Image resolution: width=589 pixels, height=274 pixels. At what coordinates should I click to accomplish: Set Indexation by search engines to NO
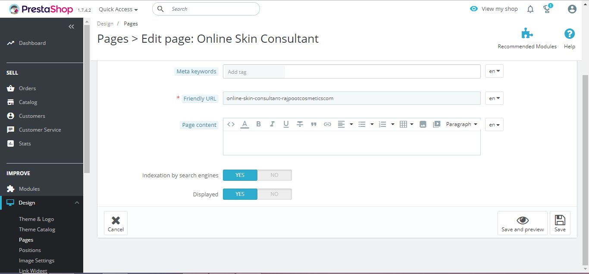point(274,175)
